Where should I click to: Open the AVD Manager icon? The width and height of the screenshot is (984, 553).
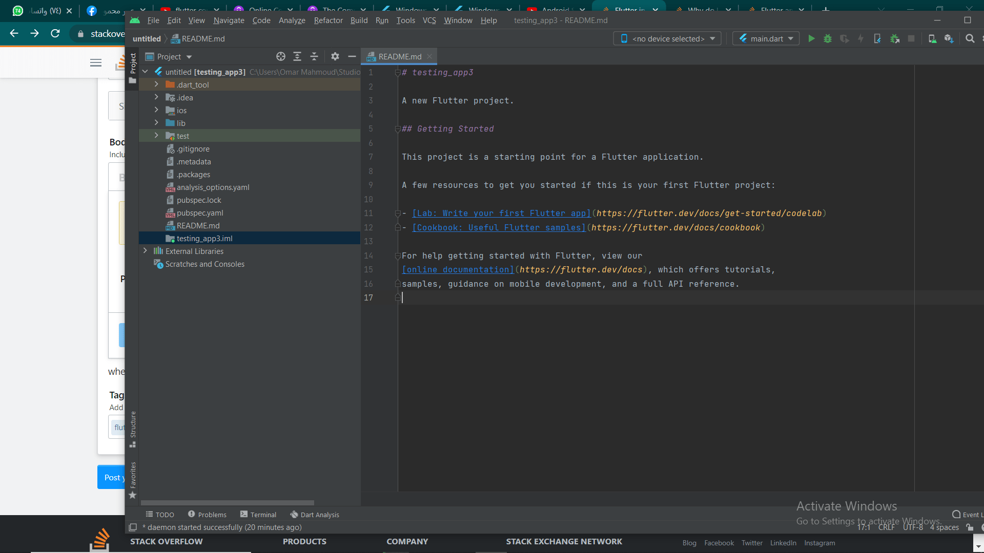(x=932, y=38)
